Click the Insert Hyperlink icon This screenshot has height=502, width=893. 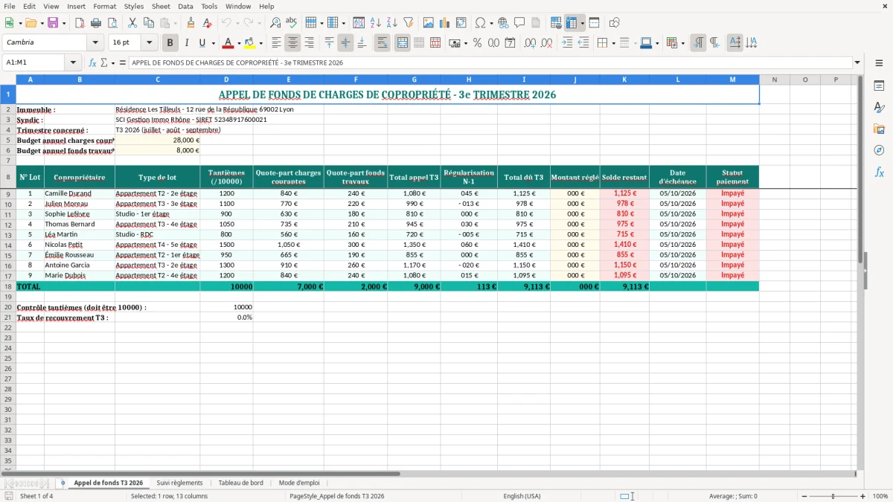[503, 23]
